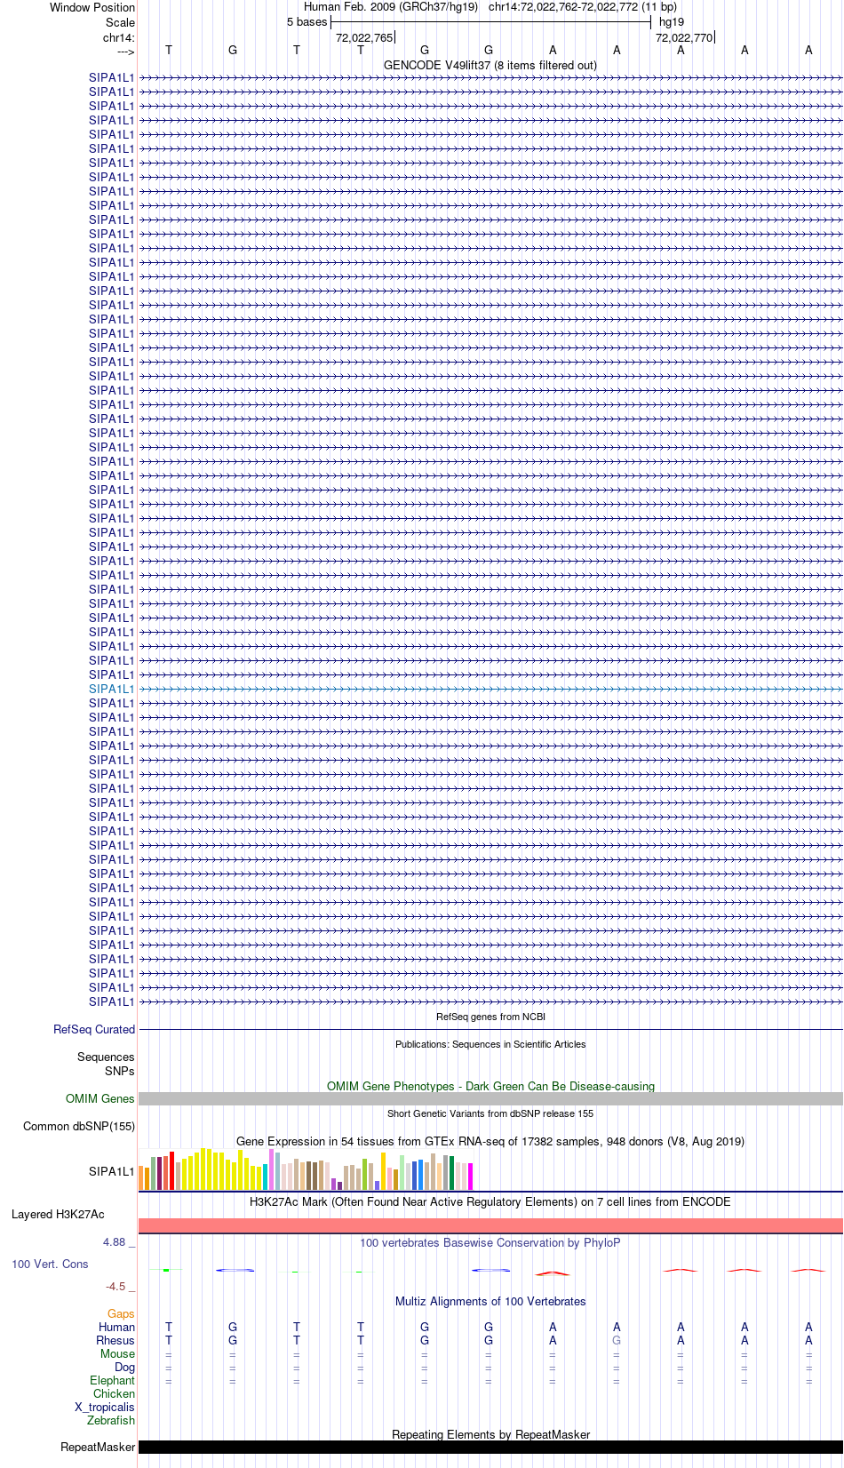Image resolution: width=844 pixels, height=1468 pixels.
Task: Click the SNPs label of Publications track
Action: [x=120, y=1071]
